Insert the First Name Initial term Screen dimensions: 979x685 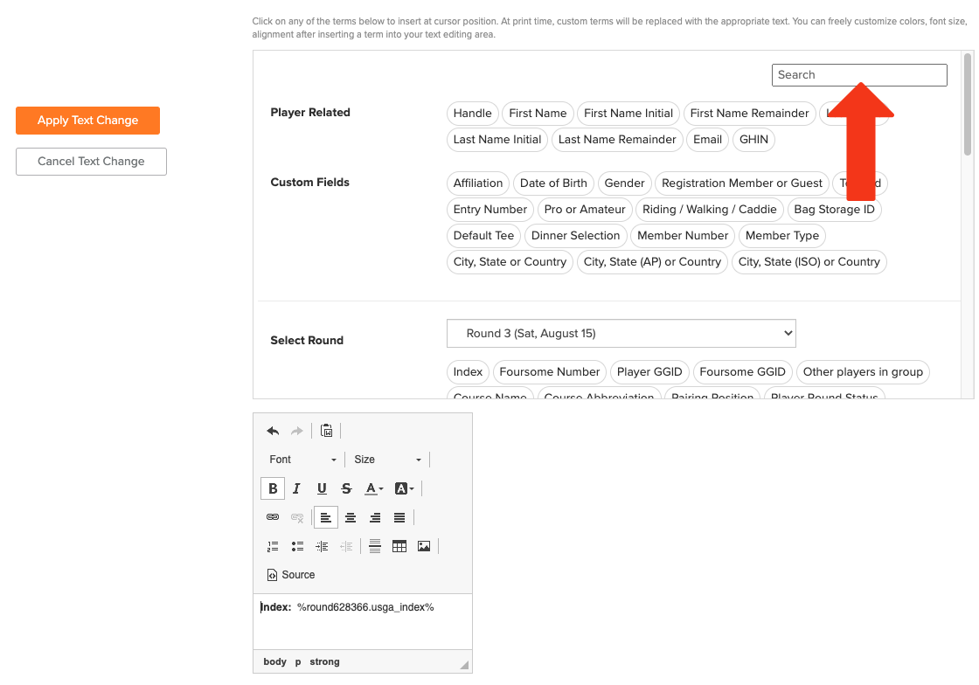[628, 114]
